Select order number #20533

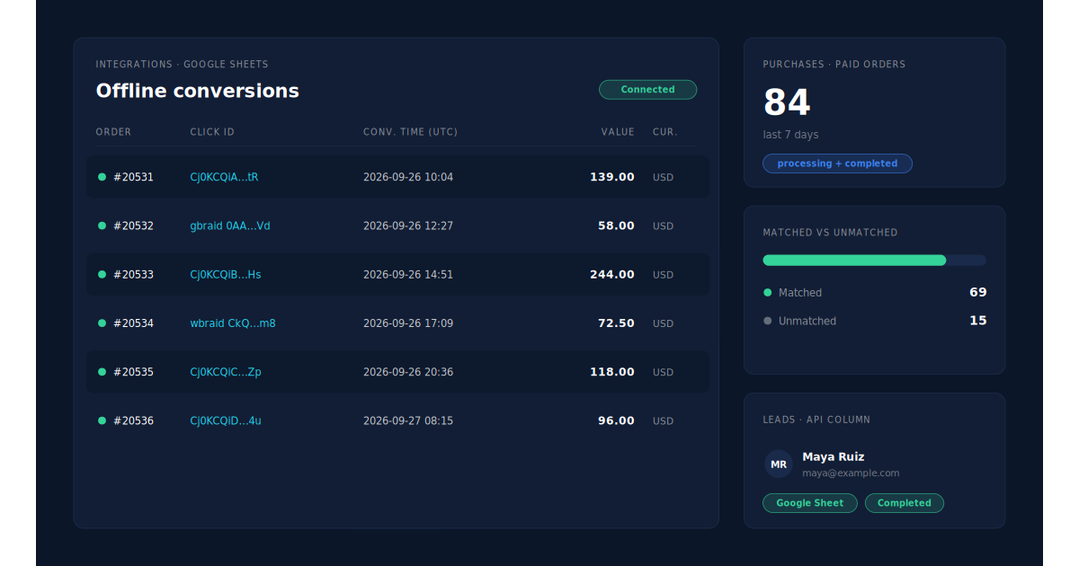point(134,274)
